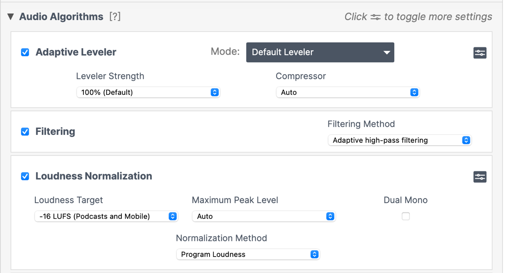Open the Leveler Strength dropdown
Viewport: 505px width, 273px height.
point(148,92)
